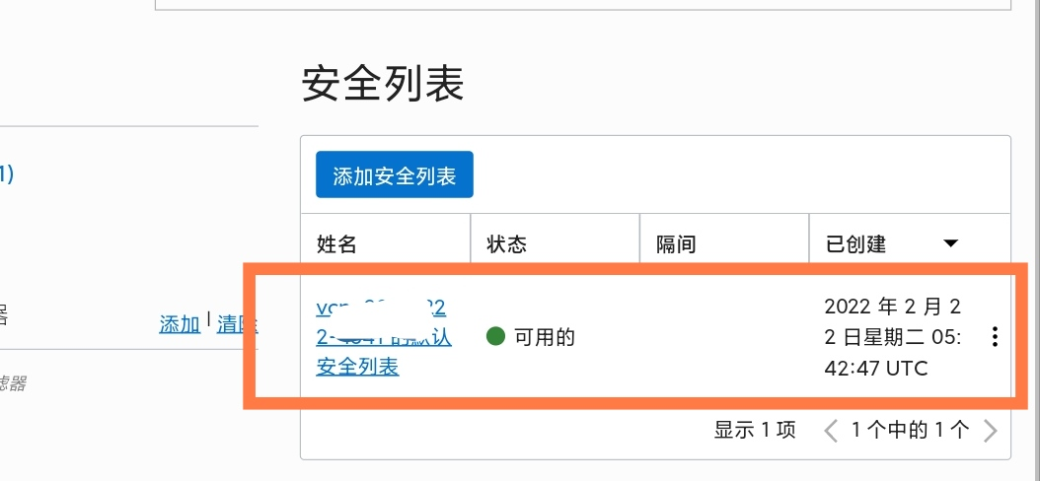Screen dimensions: 1040x481
Task: Click the next page arrow
Action: point(991,430)
